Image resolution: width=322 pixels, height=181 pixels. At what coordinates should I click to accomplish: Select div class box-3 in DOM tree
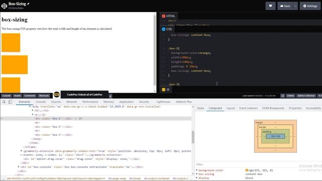click(53, 135)
